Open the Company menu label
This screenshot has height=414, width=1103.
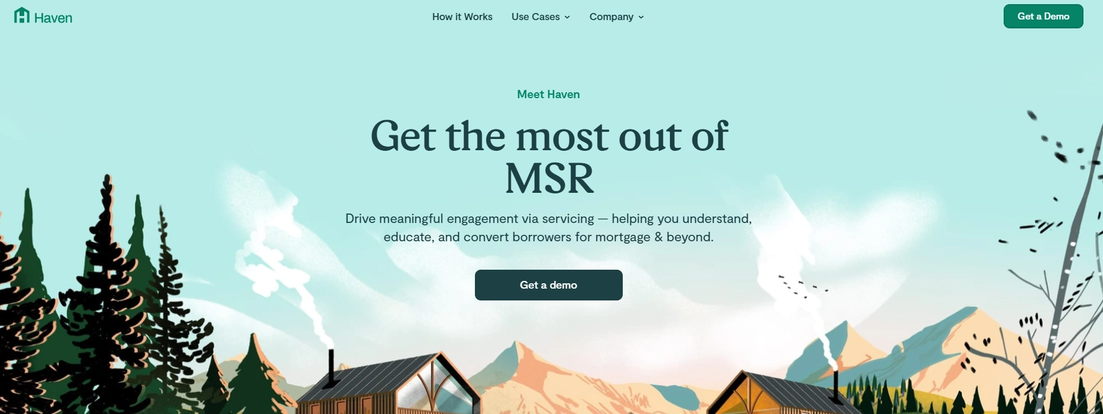(x=611, y=17)
